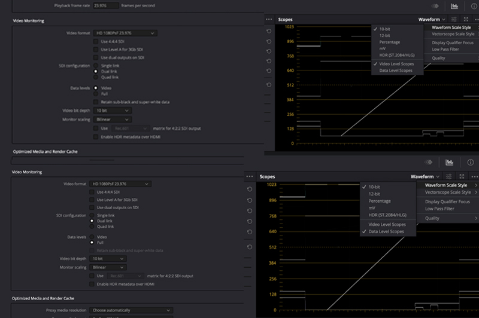The width and height of the screenshot is (479, 318).
Task: Select Data Level Scopes in upper menu
Action: [x=397, y=71]
